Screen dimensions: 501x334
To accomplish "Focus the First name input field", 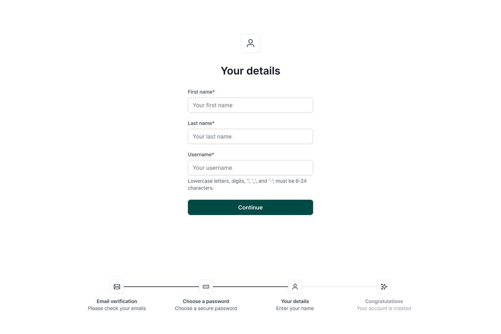I will click(250, 105).
